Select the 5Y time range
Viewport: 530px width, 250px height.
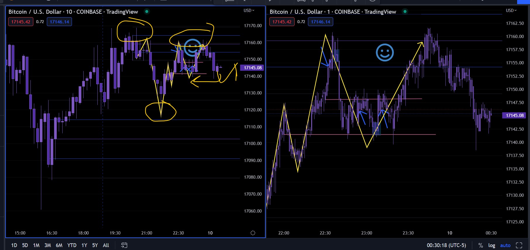95,245
